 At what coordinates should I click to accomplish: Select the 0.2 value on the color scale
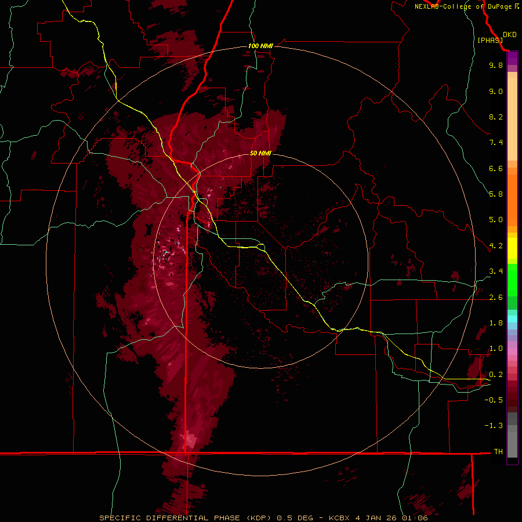pyautogui.click(x=496, y=375)
